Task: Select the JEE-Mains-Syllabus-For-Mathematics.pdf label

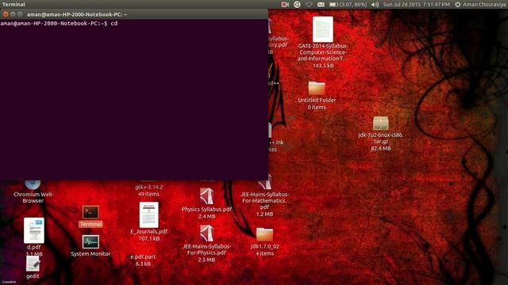Action: pyautogui.click(x=264, y=200)
